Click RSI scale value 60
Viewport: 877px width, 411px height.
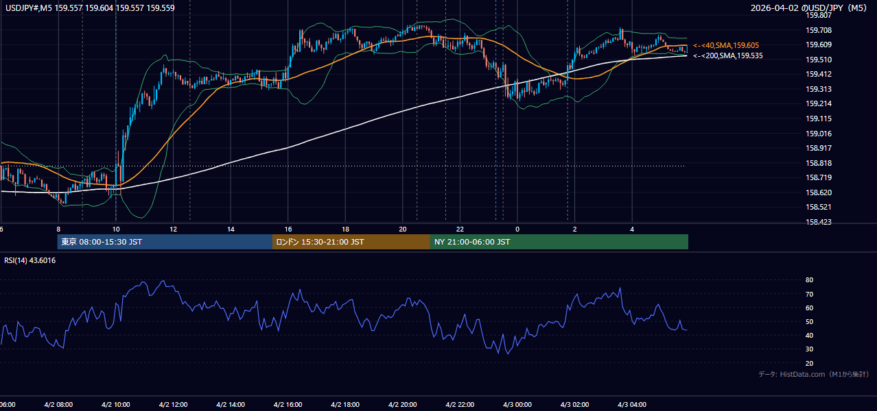coord(810,308)
